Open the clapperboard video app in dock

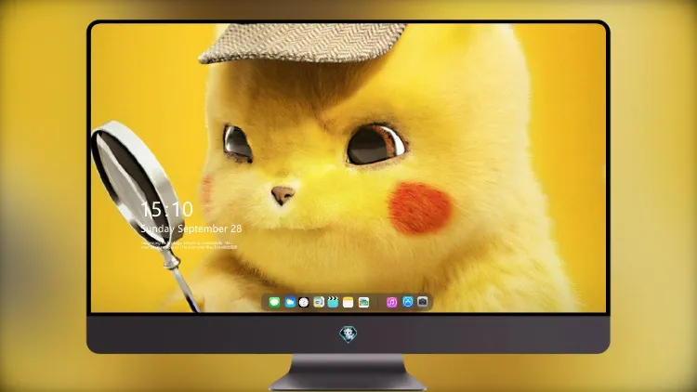tap(333, 302)
